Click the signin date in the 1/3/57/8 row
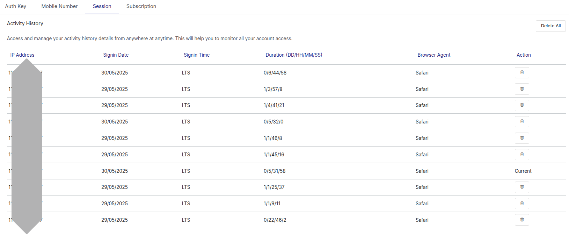 [x=115, y=89]
